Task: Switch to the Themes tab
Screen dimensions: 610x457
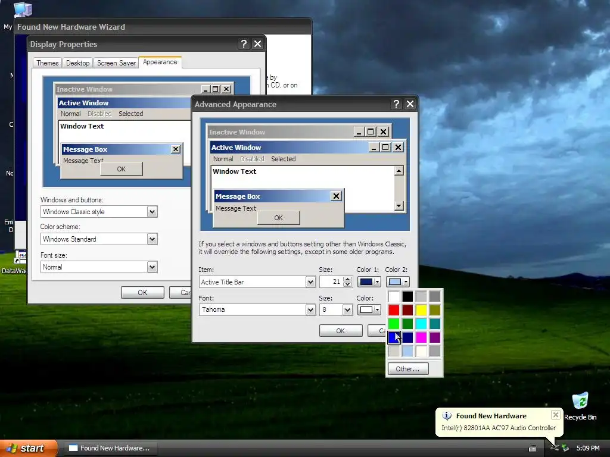Action: point(48,63)
